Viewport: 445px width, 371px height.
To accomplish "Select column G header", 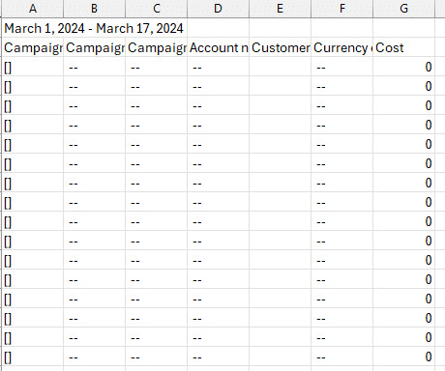I will pyautogui.click(x=403, y=9).
